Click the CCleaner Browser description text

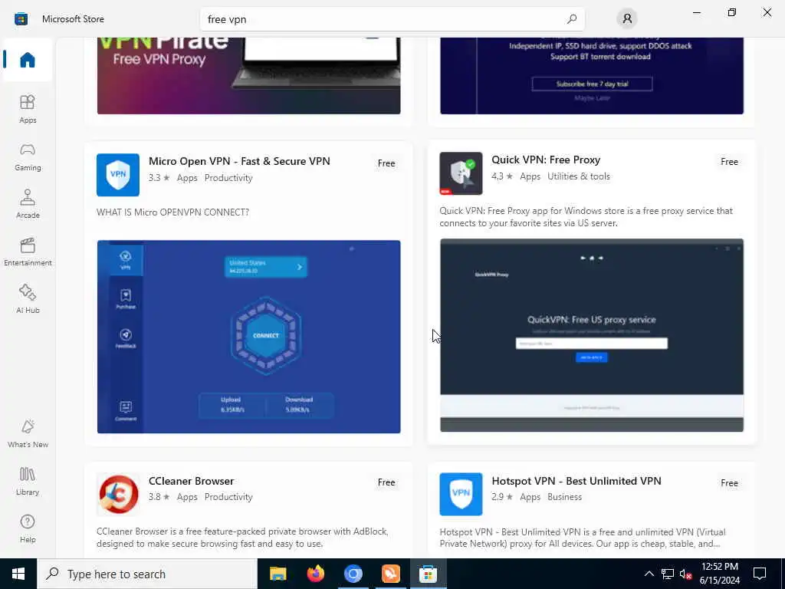(x=242, y=538)
